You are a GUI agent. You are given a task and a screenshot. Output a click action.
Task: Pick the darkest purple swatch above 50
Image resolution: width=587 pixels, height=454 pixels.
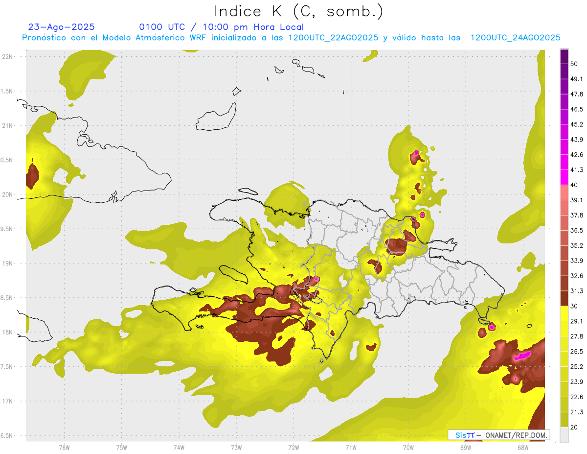(564, 56)
